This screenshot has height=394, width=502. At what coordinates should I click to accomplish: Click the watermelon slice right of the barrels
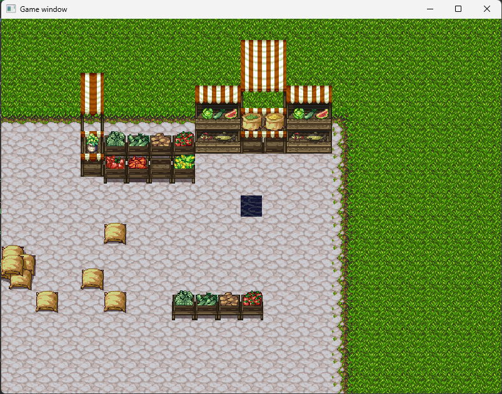point(322,114)
